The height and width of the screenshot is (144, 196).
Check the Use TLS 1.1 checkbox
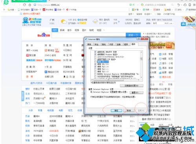coord(95,69)
